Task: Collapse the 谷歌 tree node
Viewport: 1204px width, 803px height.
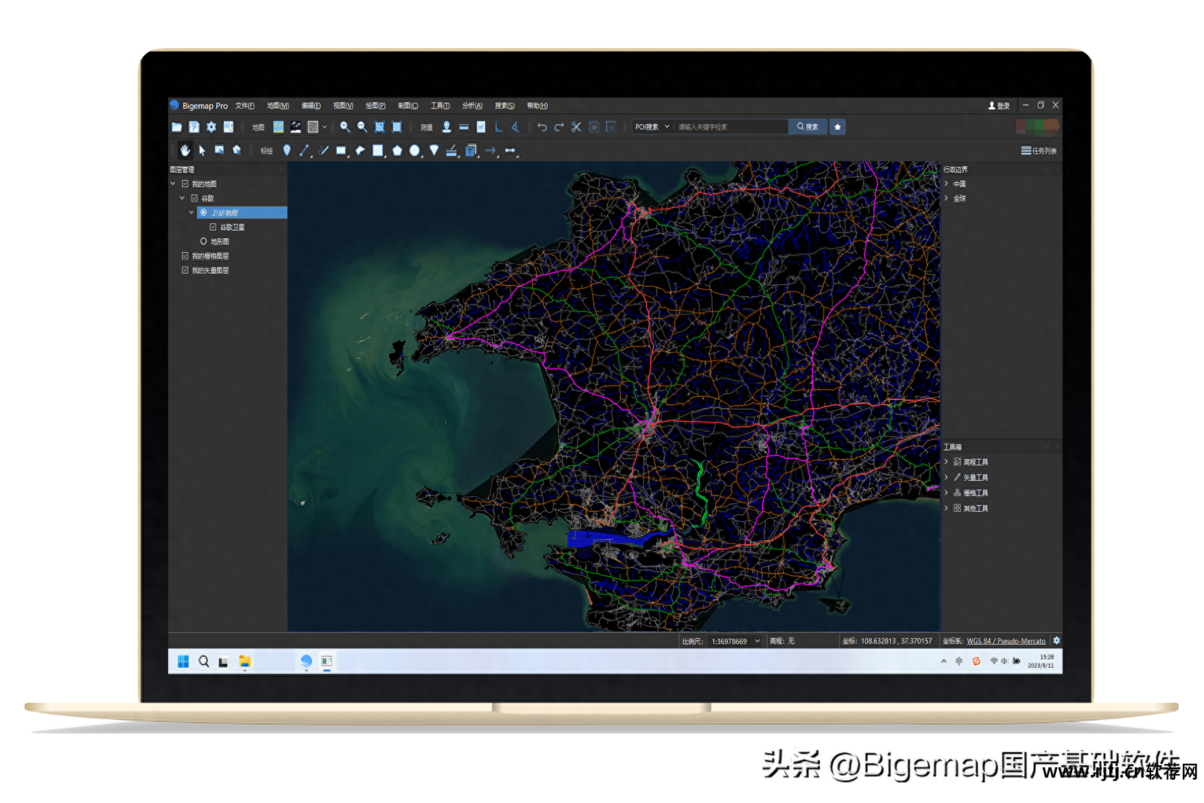Action: point(182,198)
